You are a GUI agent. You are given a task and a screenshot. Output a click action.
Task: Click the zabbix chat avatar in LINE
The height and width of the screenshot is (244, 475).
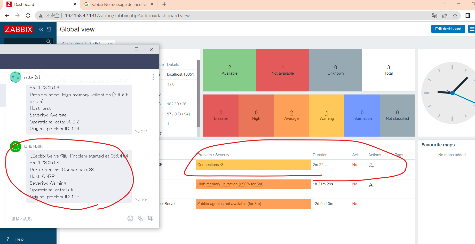tap(15, 77)
